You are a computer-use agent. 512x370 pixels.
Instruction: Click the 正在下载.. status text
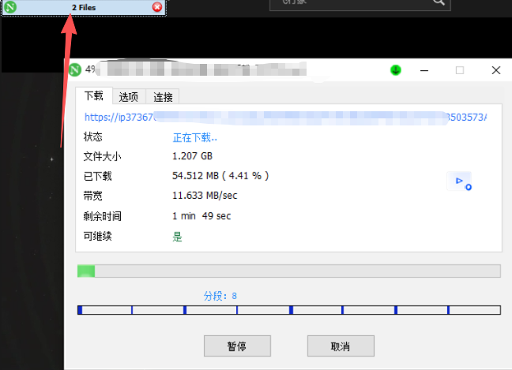coord(195,137)
